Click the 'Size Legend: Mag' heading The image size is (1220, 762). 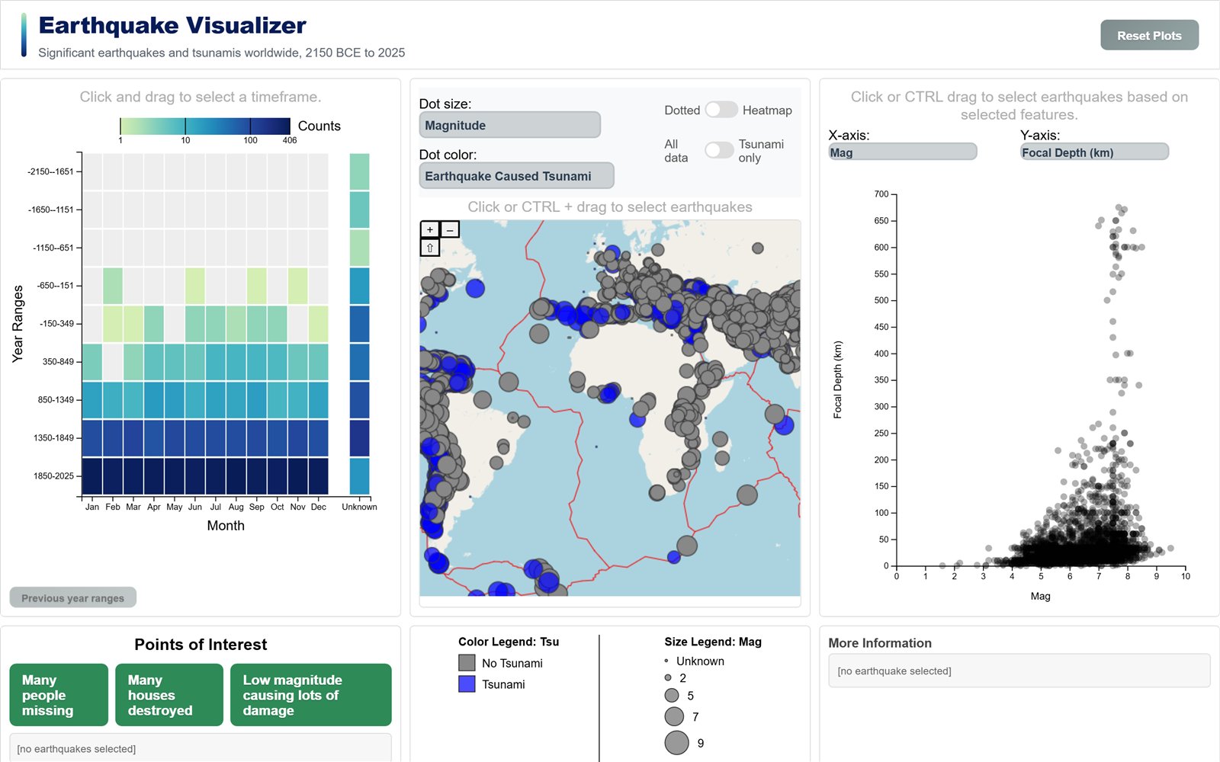[x=713, y=642]
